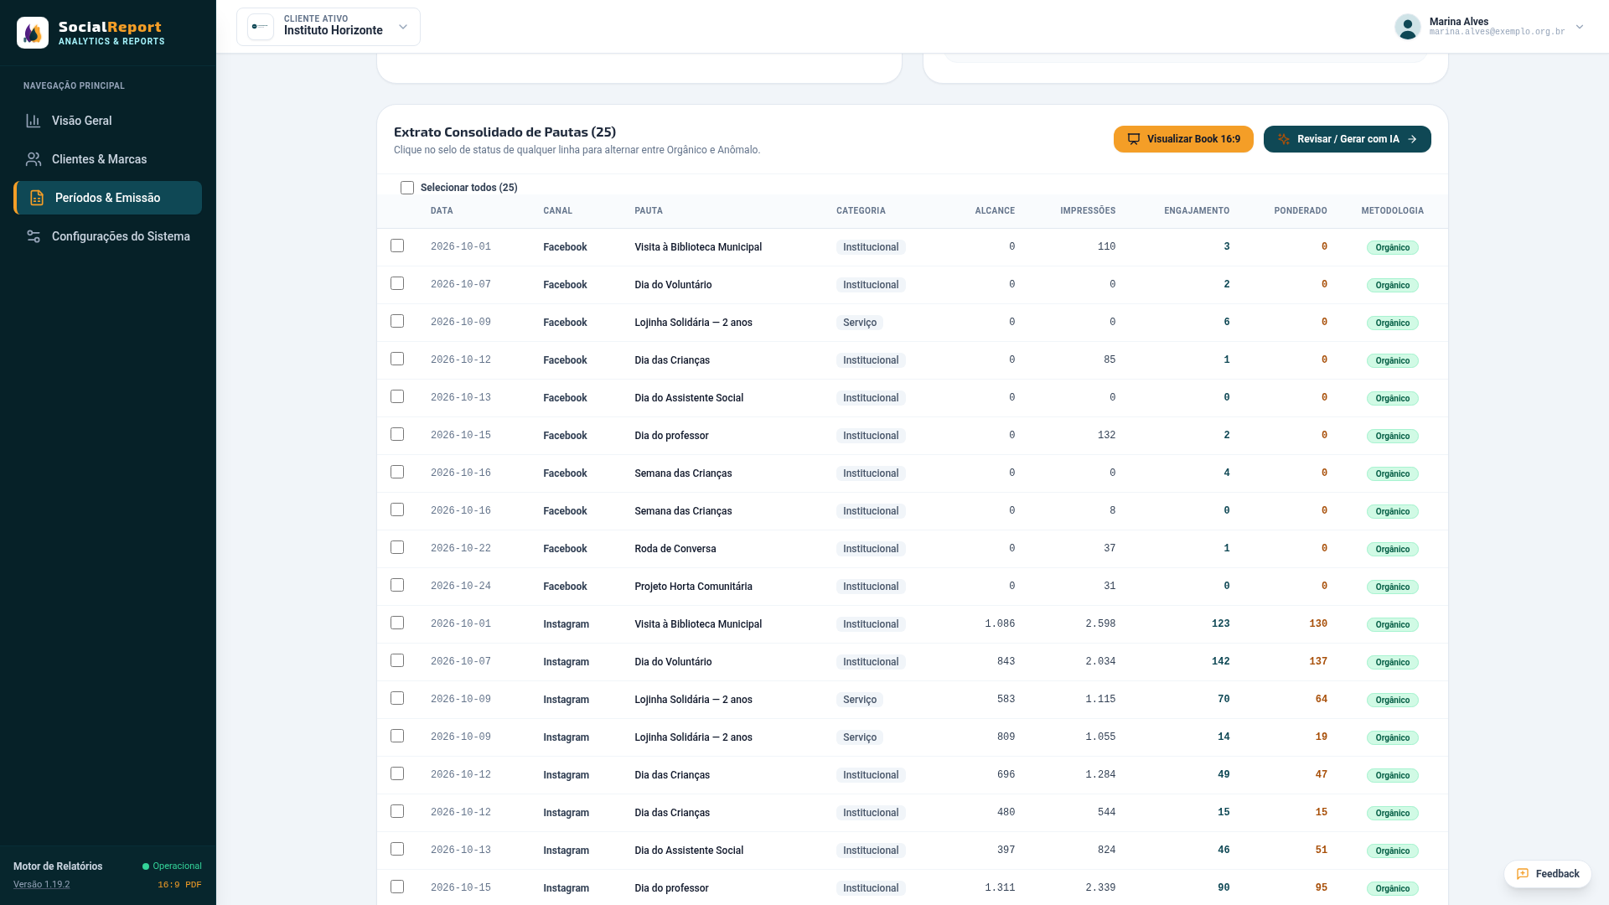Tick the Projeto Horta Comunitária row checkbox
This screenshot has width=1609, height=905.
pos(397,585)
